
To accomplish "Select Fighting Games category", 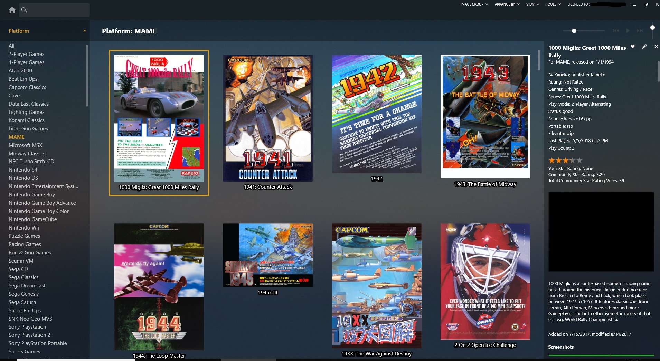I will (26, 112).
